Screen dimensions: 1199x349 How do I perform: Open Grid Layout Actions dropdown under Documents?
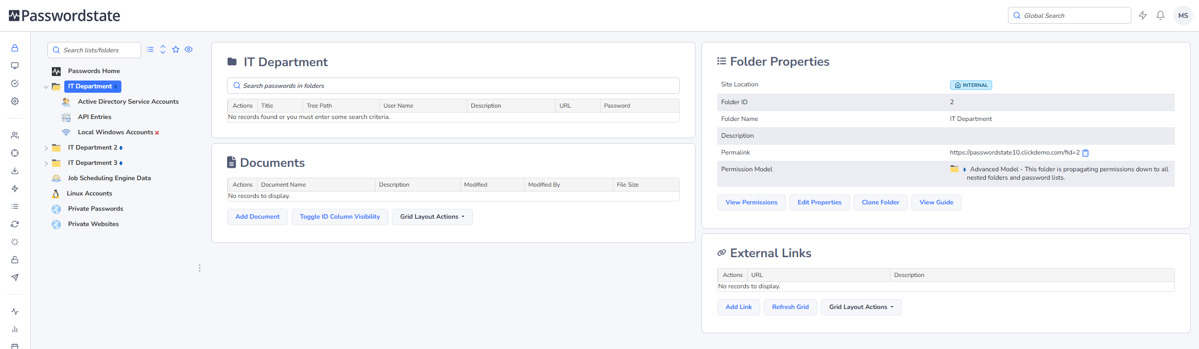point(432,217)
